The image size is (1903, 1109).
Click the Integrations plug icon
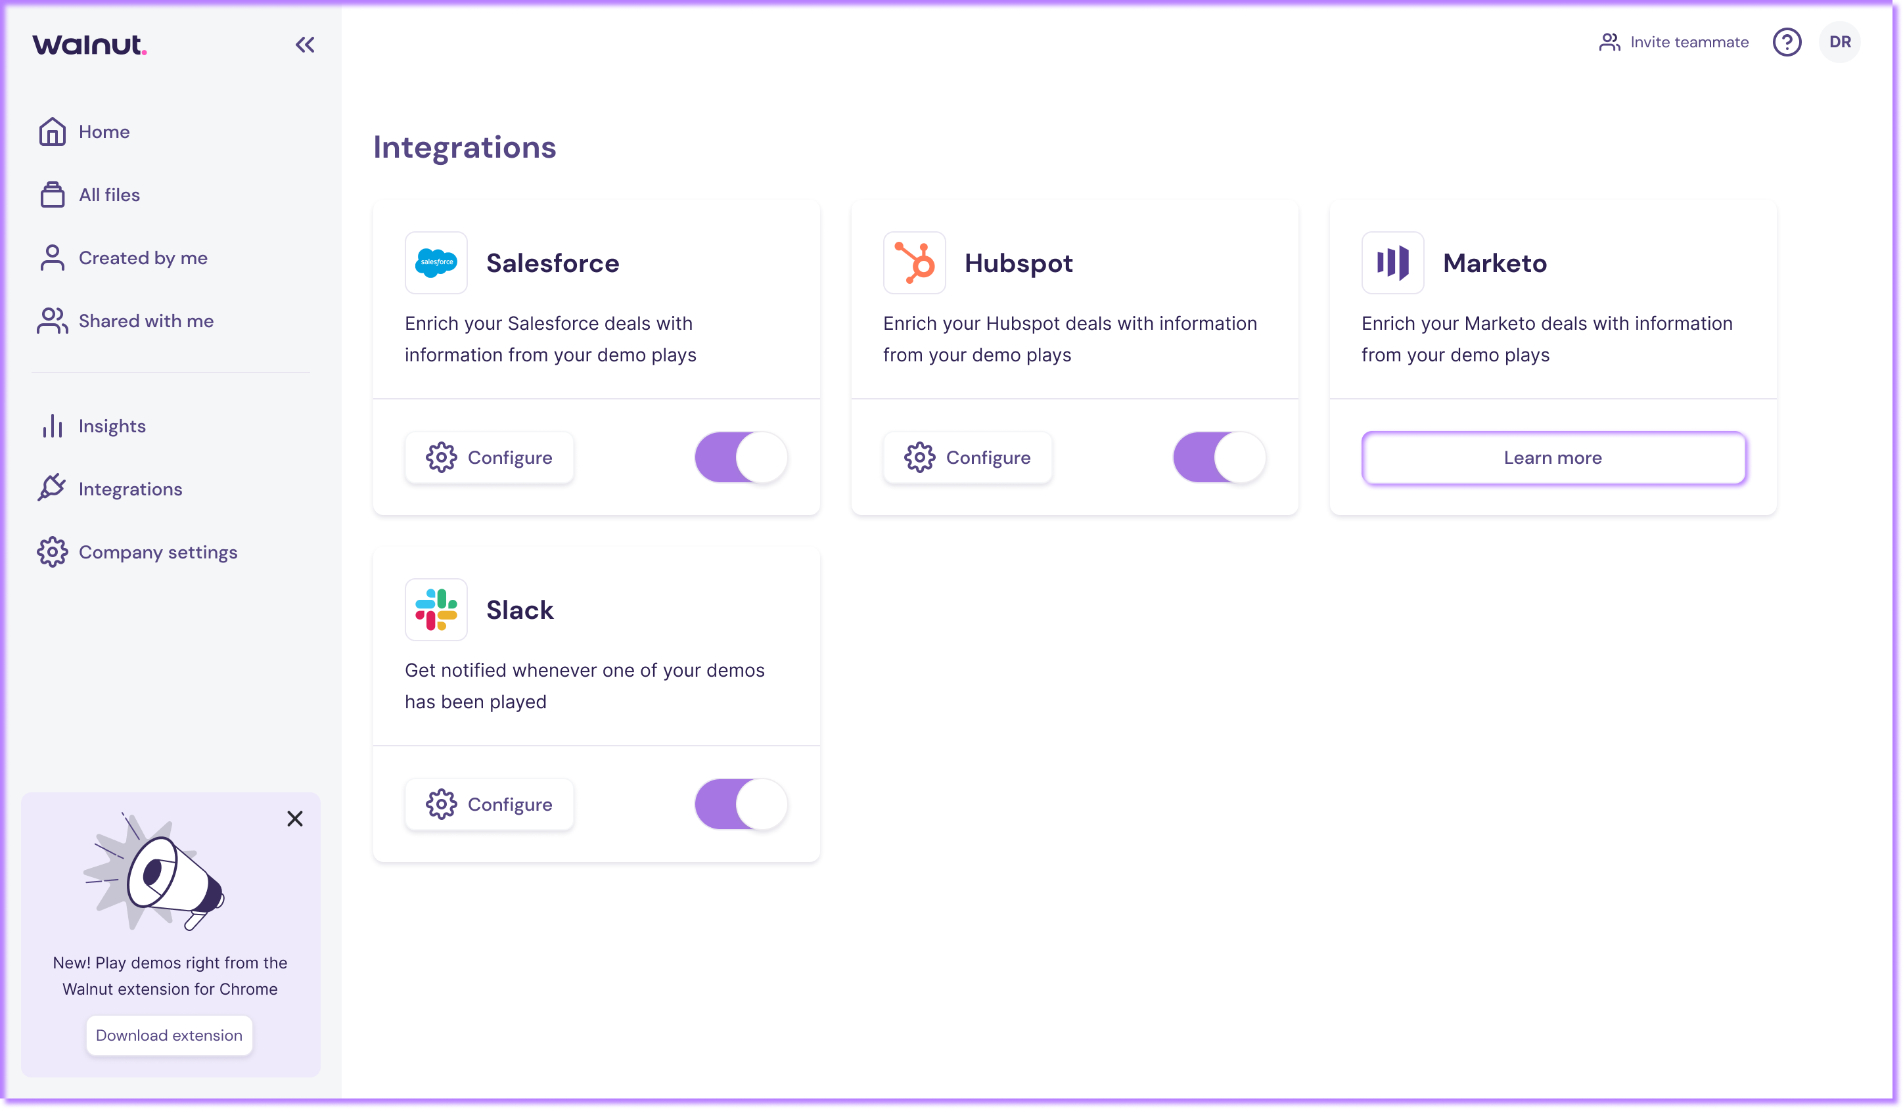52,488
